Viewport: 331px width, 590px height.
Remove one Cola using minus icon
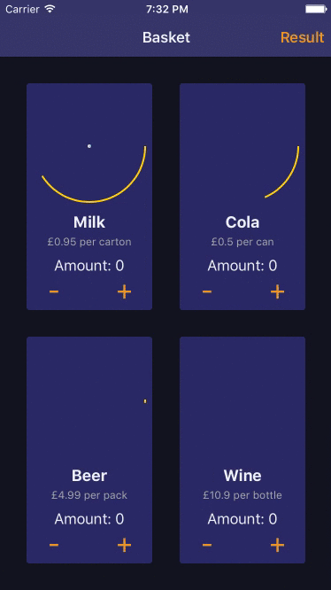(207, 291)
